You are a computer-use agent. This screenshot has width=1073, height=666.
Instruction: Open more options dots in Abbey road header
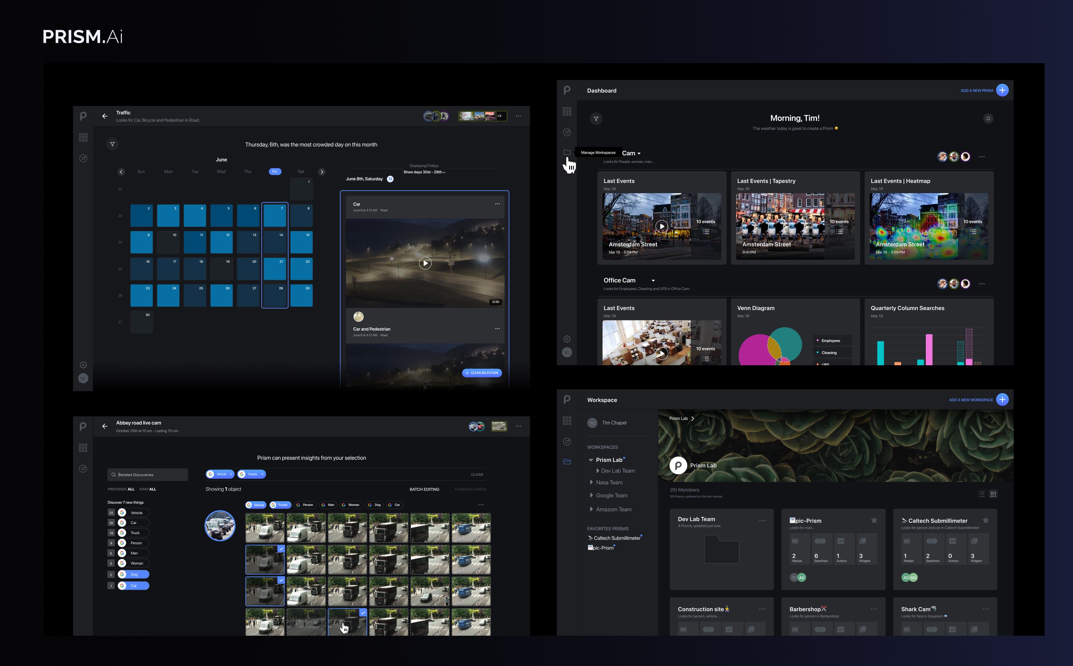point(518,426)
